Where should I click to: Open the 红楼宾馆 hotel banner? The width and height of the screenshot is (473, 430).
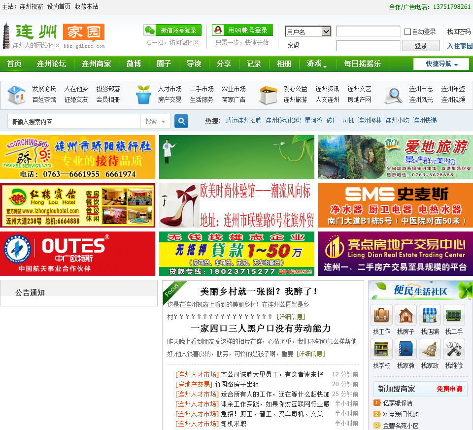(77, 205)
